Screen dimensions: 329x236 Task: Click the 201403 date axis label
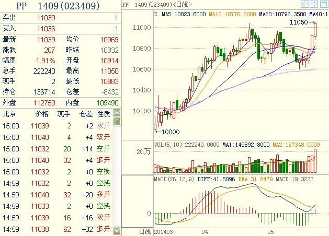point(163,232)
